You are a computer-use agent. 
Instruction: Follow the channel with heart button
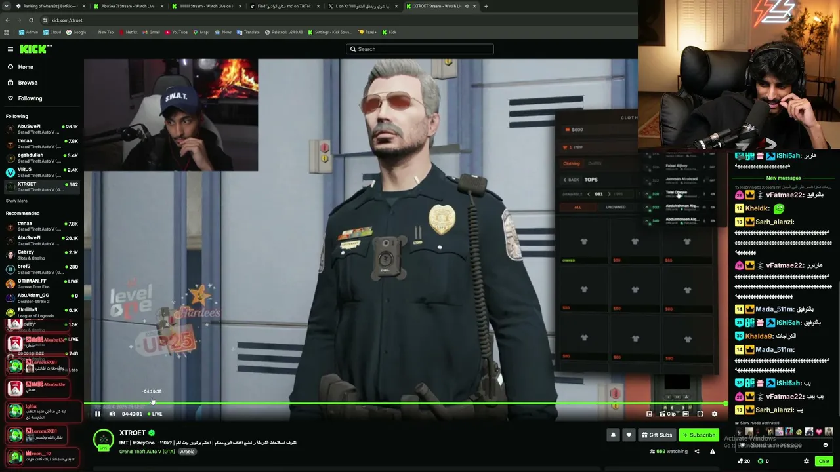point(629,435)
